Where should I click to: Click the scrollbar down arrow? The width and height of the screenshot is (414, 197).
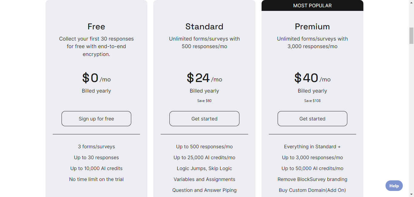coord(411,194)
